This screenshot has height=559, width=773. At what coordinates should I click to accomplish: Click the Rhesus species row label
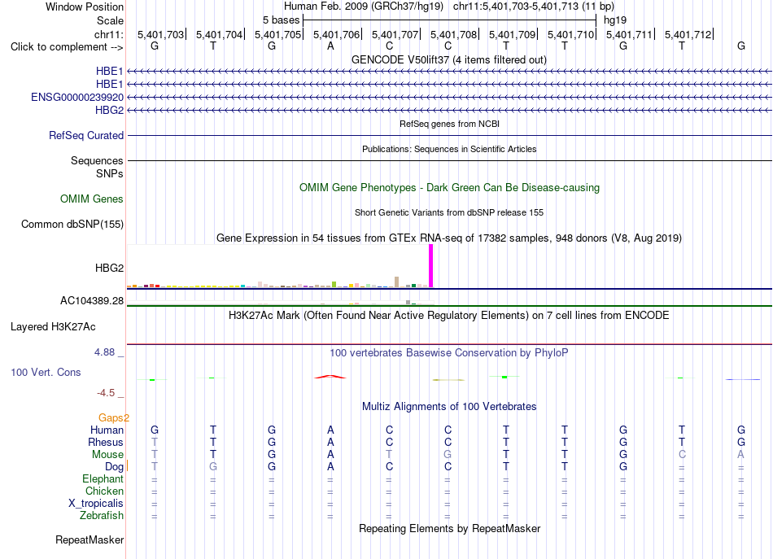click(x=106, y=442)
